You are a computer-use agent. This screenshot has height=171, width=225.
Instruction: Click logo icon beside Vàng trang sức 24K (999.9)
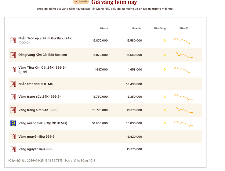click(x=13, y=97)
